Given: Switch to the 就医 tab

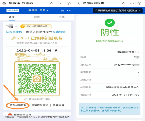Looking at the screenshot, I should [37, 17].
